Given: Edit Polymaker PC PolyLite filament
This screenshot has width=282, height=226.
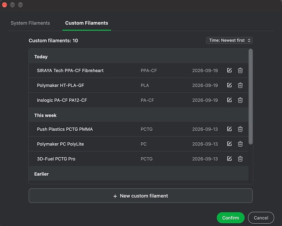Looking at the screenshot, I should 229,144.
